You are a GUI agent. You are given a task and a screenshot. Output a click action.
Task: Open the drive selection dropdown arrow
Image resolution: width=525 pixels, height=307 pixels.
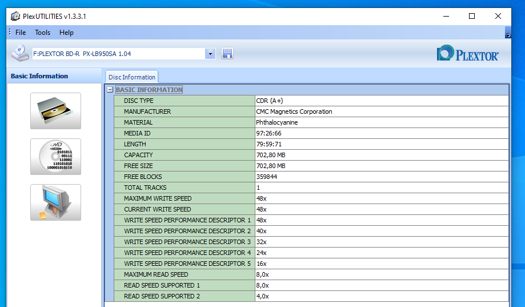210,54
